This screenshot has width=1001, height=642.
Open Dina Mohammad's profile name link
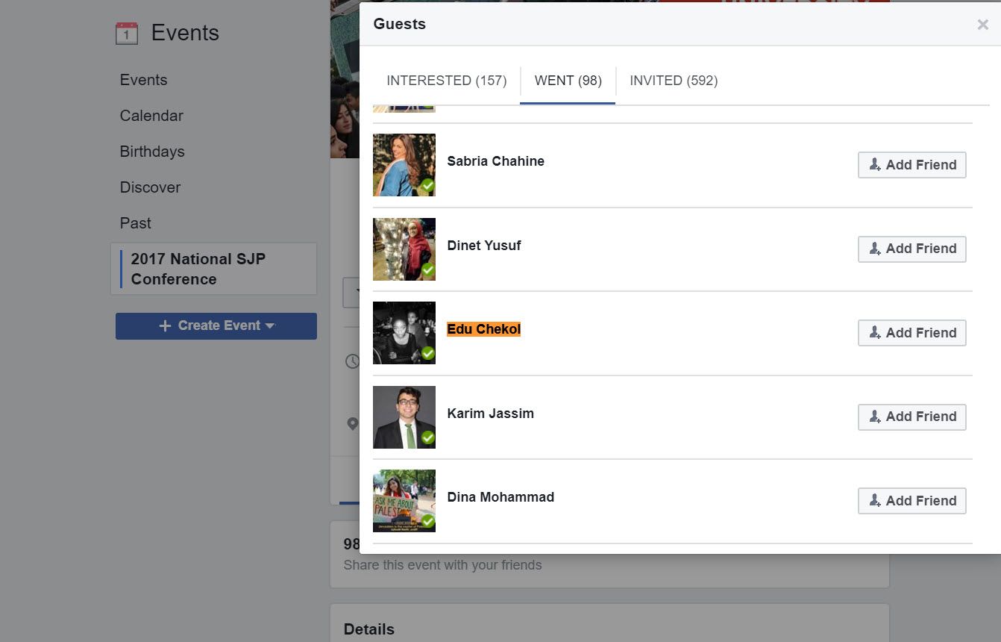(x=500, y=497)
